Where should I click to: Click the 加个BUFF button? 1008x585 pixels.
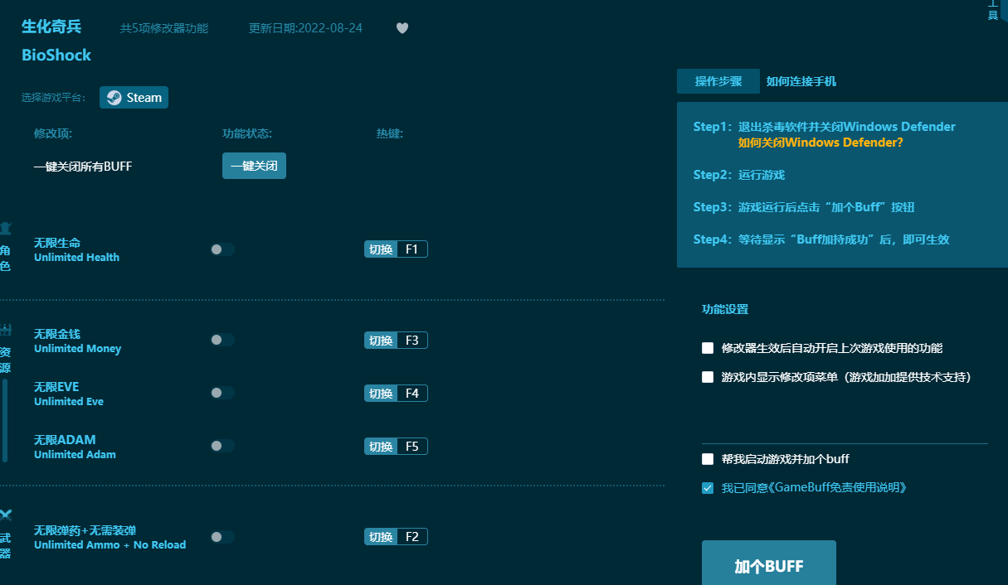click(x=769, y=563)
